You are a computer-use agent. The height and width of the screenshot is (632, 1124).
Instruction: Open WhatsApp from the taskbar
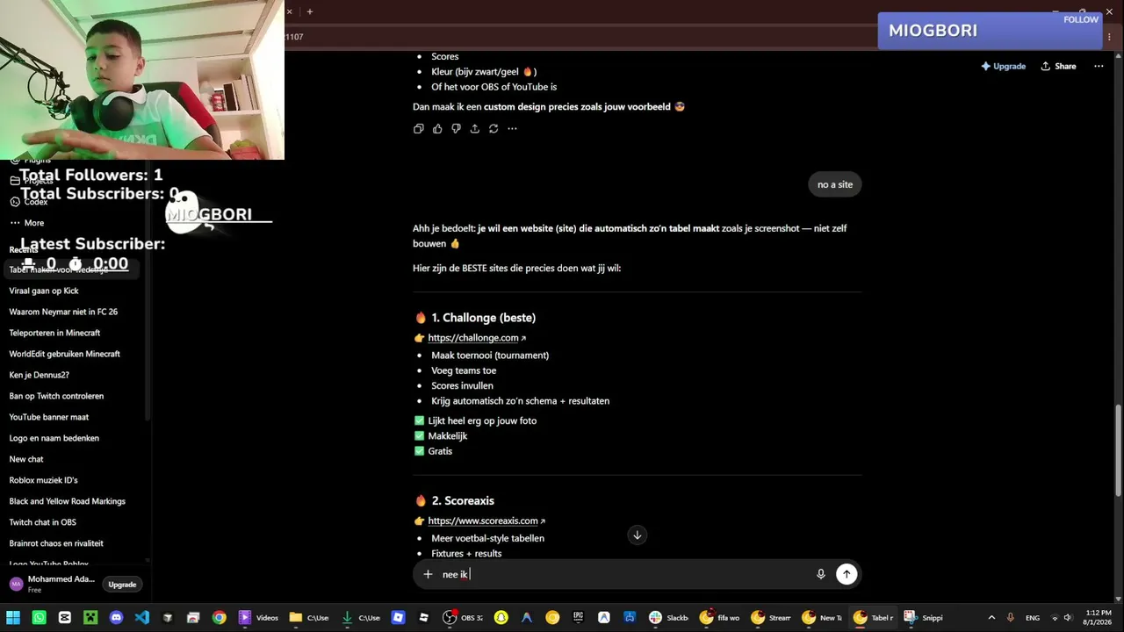[39, 618]
